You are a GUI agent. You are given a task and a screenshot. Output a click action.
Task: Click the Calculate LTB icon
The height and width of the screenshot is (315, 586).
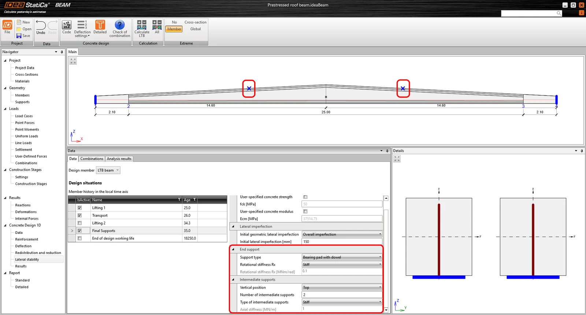pyautogui.click(x=142, y=25)
